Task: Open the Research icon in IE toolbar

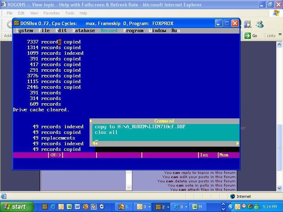Action: click(247, 24)
